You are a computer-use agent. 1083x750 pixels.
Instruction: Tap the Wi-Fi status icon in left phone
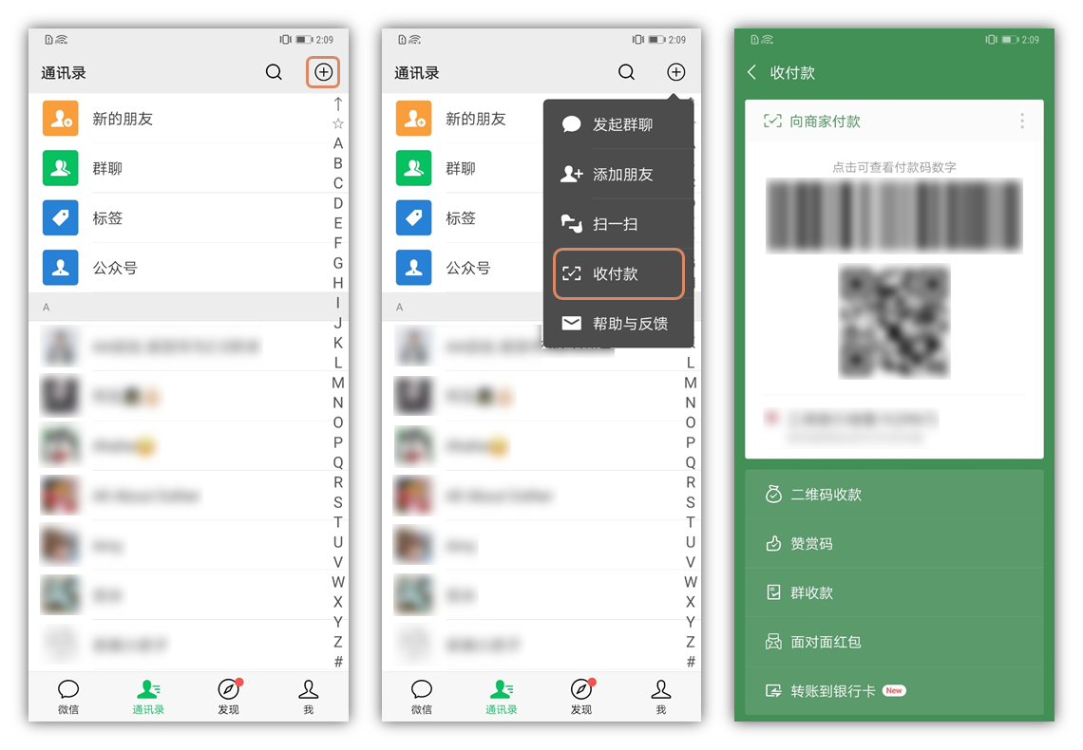click(x=62, y=40)
